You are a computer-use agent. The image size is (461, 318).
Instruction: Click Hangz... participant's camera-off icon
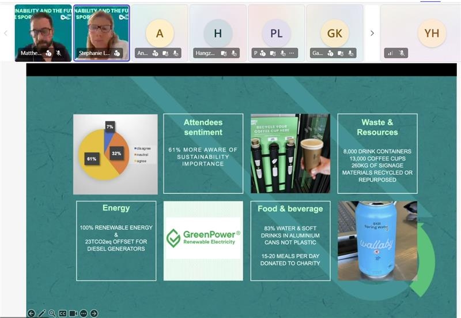(x=224, y=53)
